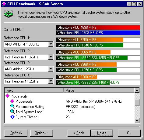
Task: Confirm with the OK button
Action: 129,133
